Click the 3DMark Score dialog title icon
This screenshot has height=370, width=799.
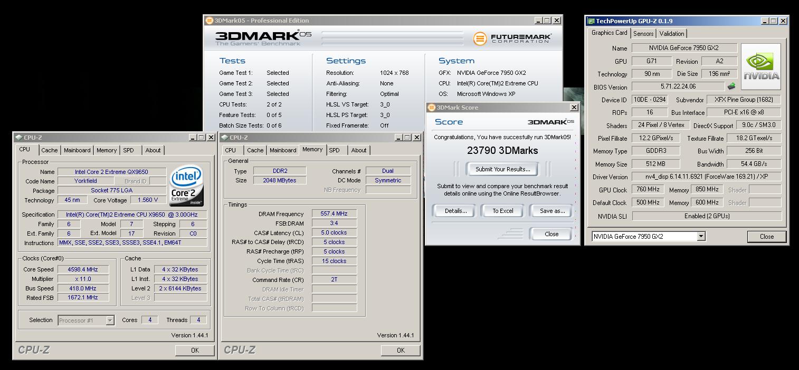pos(431,108)
